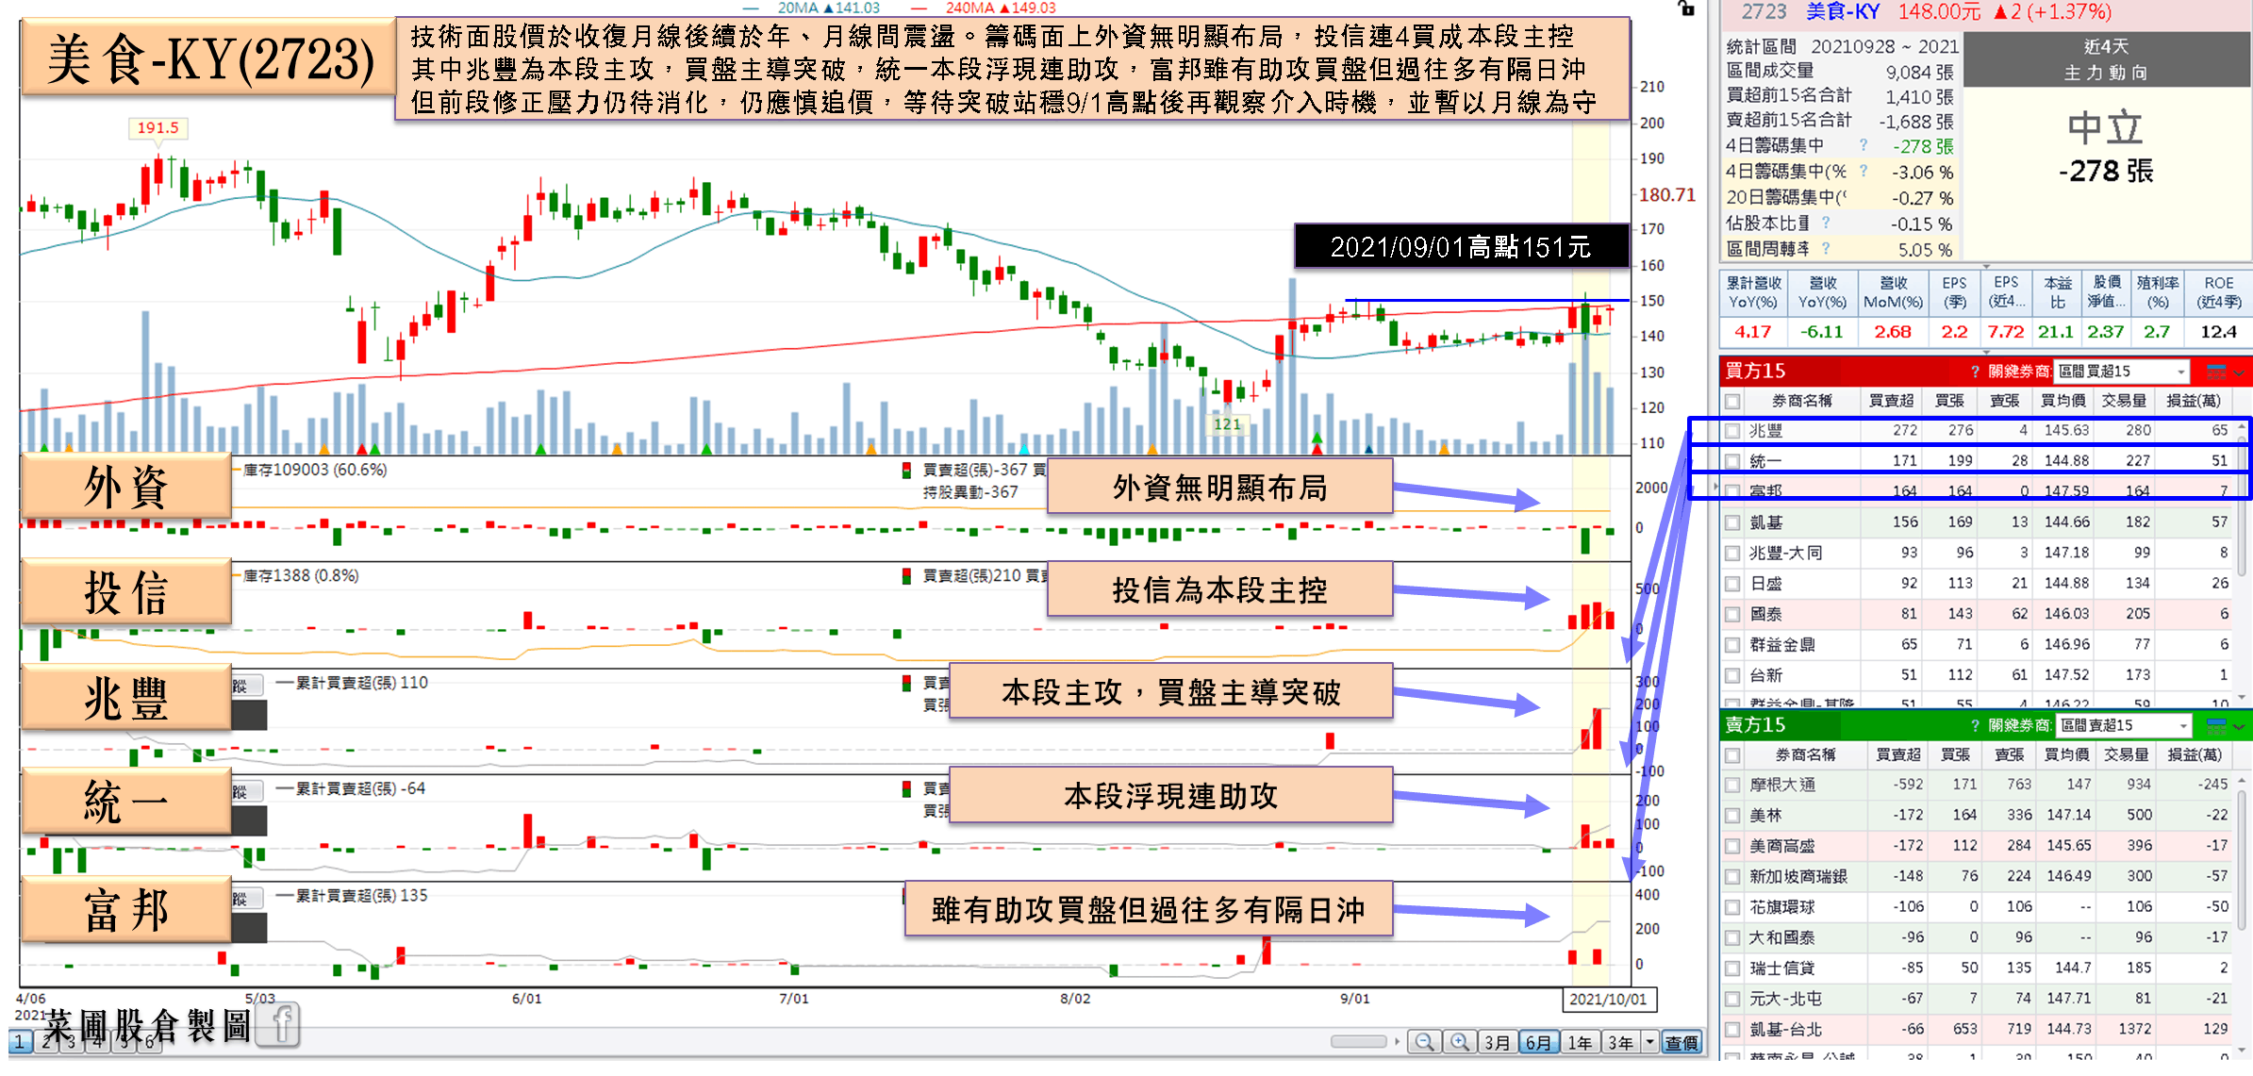This screenshot has width=2253, height=1076.
Task: Click the 美食-KY stock name link at top
Action: [x=1843, y=11]
